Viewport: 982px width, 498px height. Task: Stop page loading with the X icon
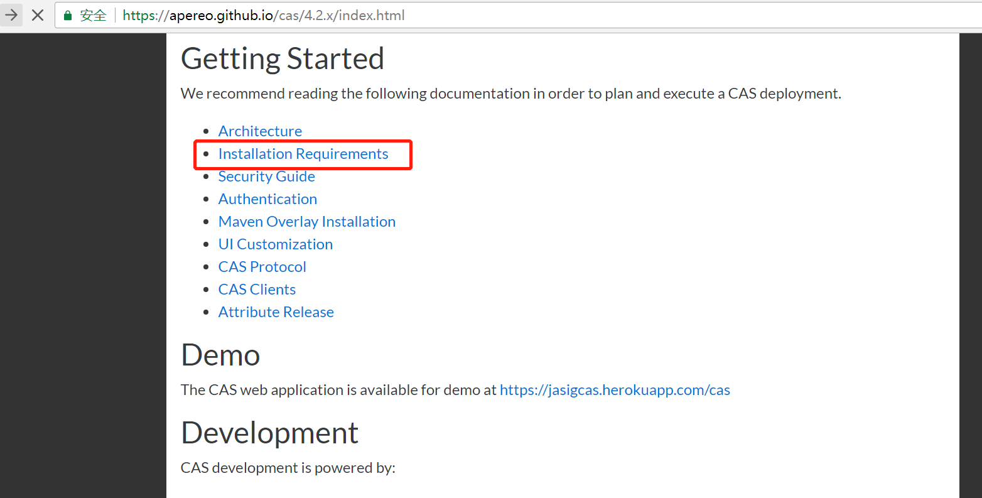(x=38, y=15)
